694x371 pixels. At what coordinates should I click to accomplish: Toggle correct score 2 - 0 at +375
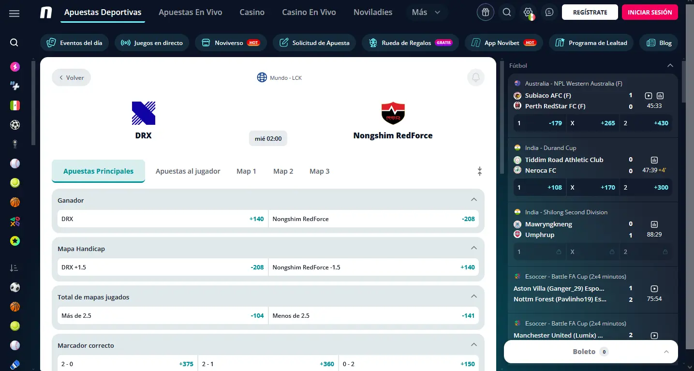coord(127,363)
